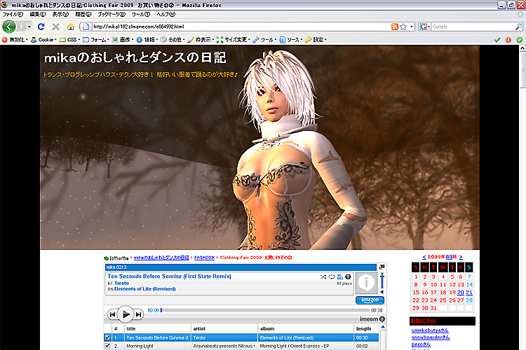Open the 情報 toolbar dropdown
The image size is (526, 350).
point(147,39)
